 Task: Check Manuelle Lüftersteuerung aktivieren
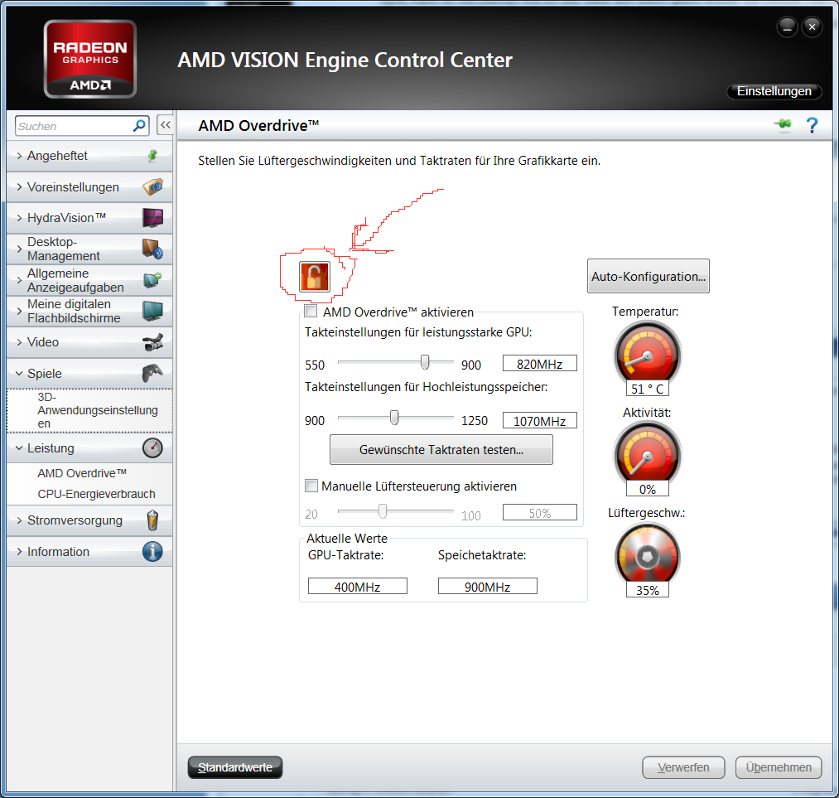(x=311, y=486)
